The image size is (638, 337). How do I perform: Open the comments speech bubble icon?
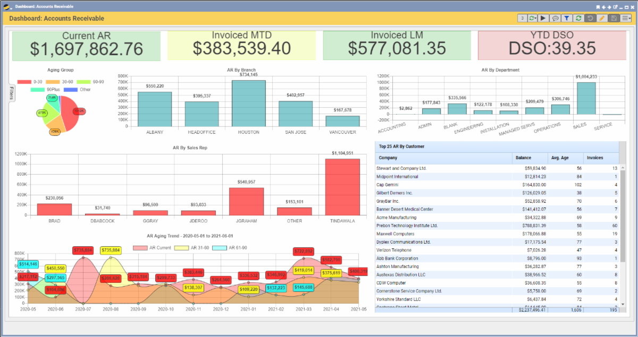coord(555,18)
